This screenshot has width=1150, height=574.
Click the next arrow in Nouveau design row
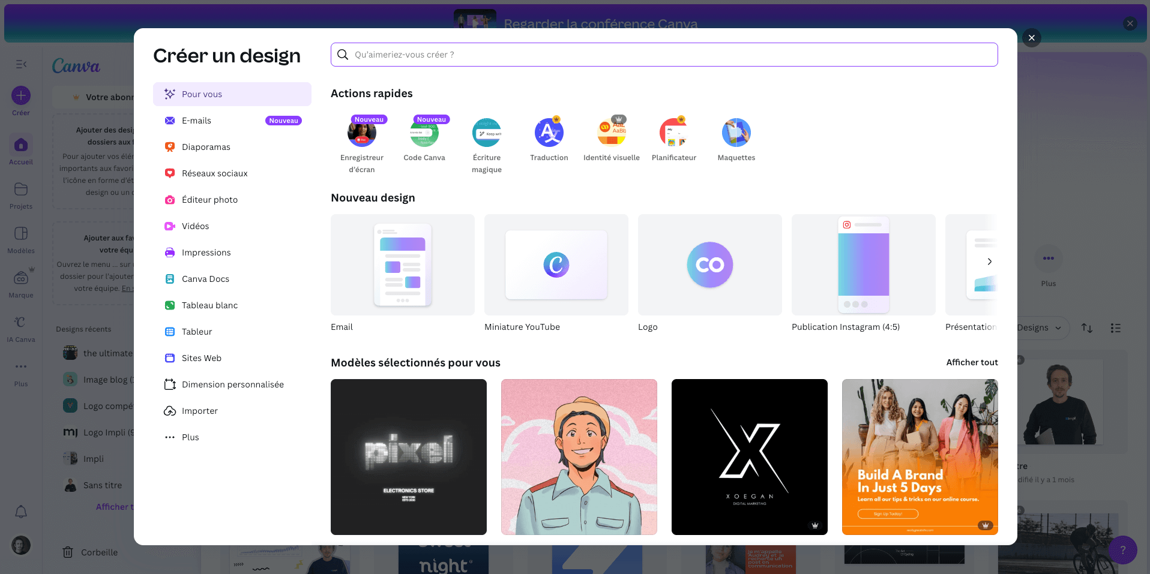pos(990,262)
